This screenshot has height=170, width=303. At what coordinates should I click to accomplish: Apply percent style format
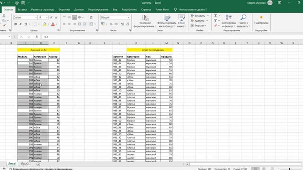point(111,24)
